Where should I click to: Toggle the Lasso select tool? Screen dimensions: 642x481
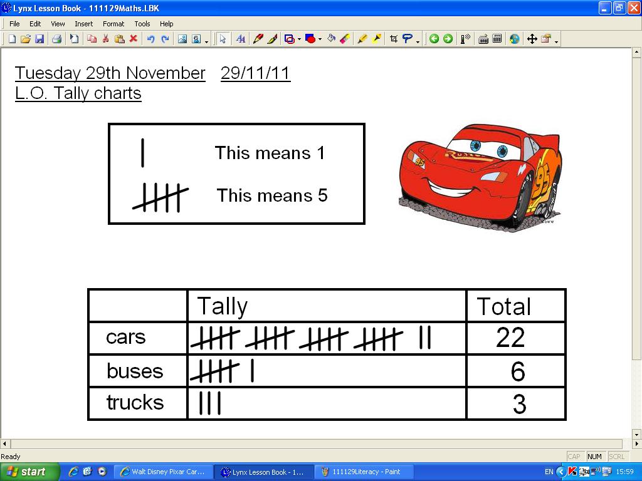408,39
